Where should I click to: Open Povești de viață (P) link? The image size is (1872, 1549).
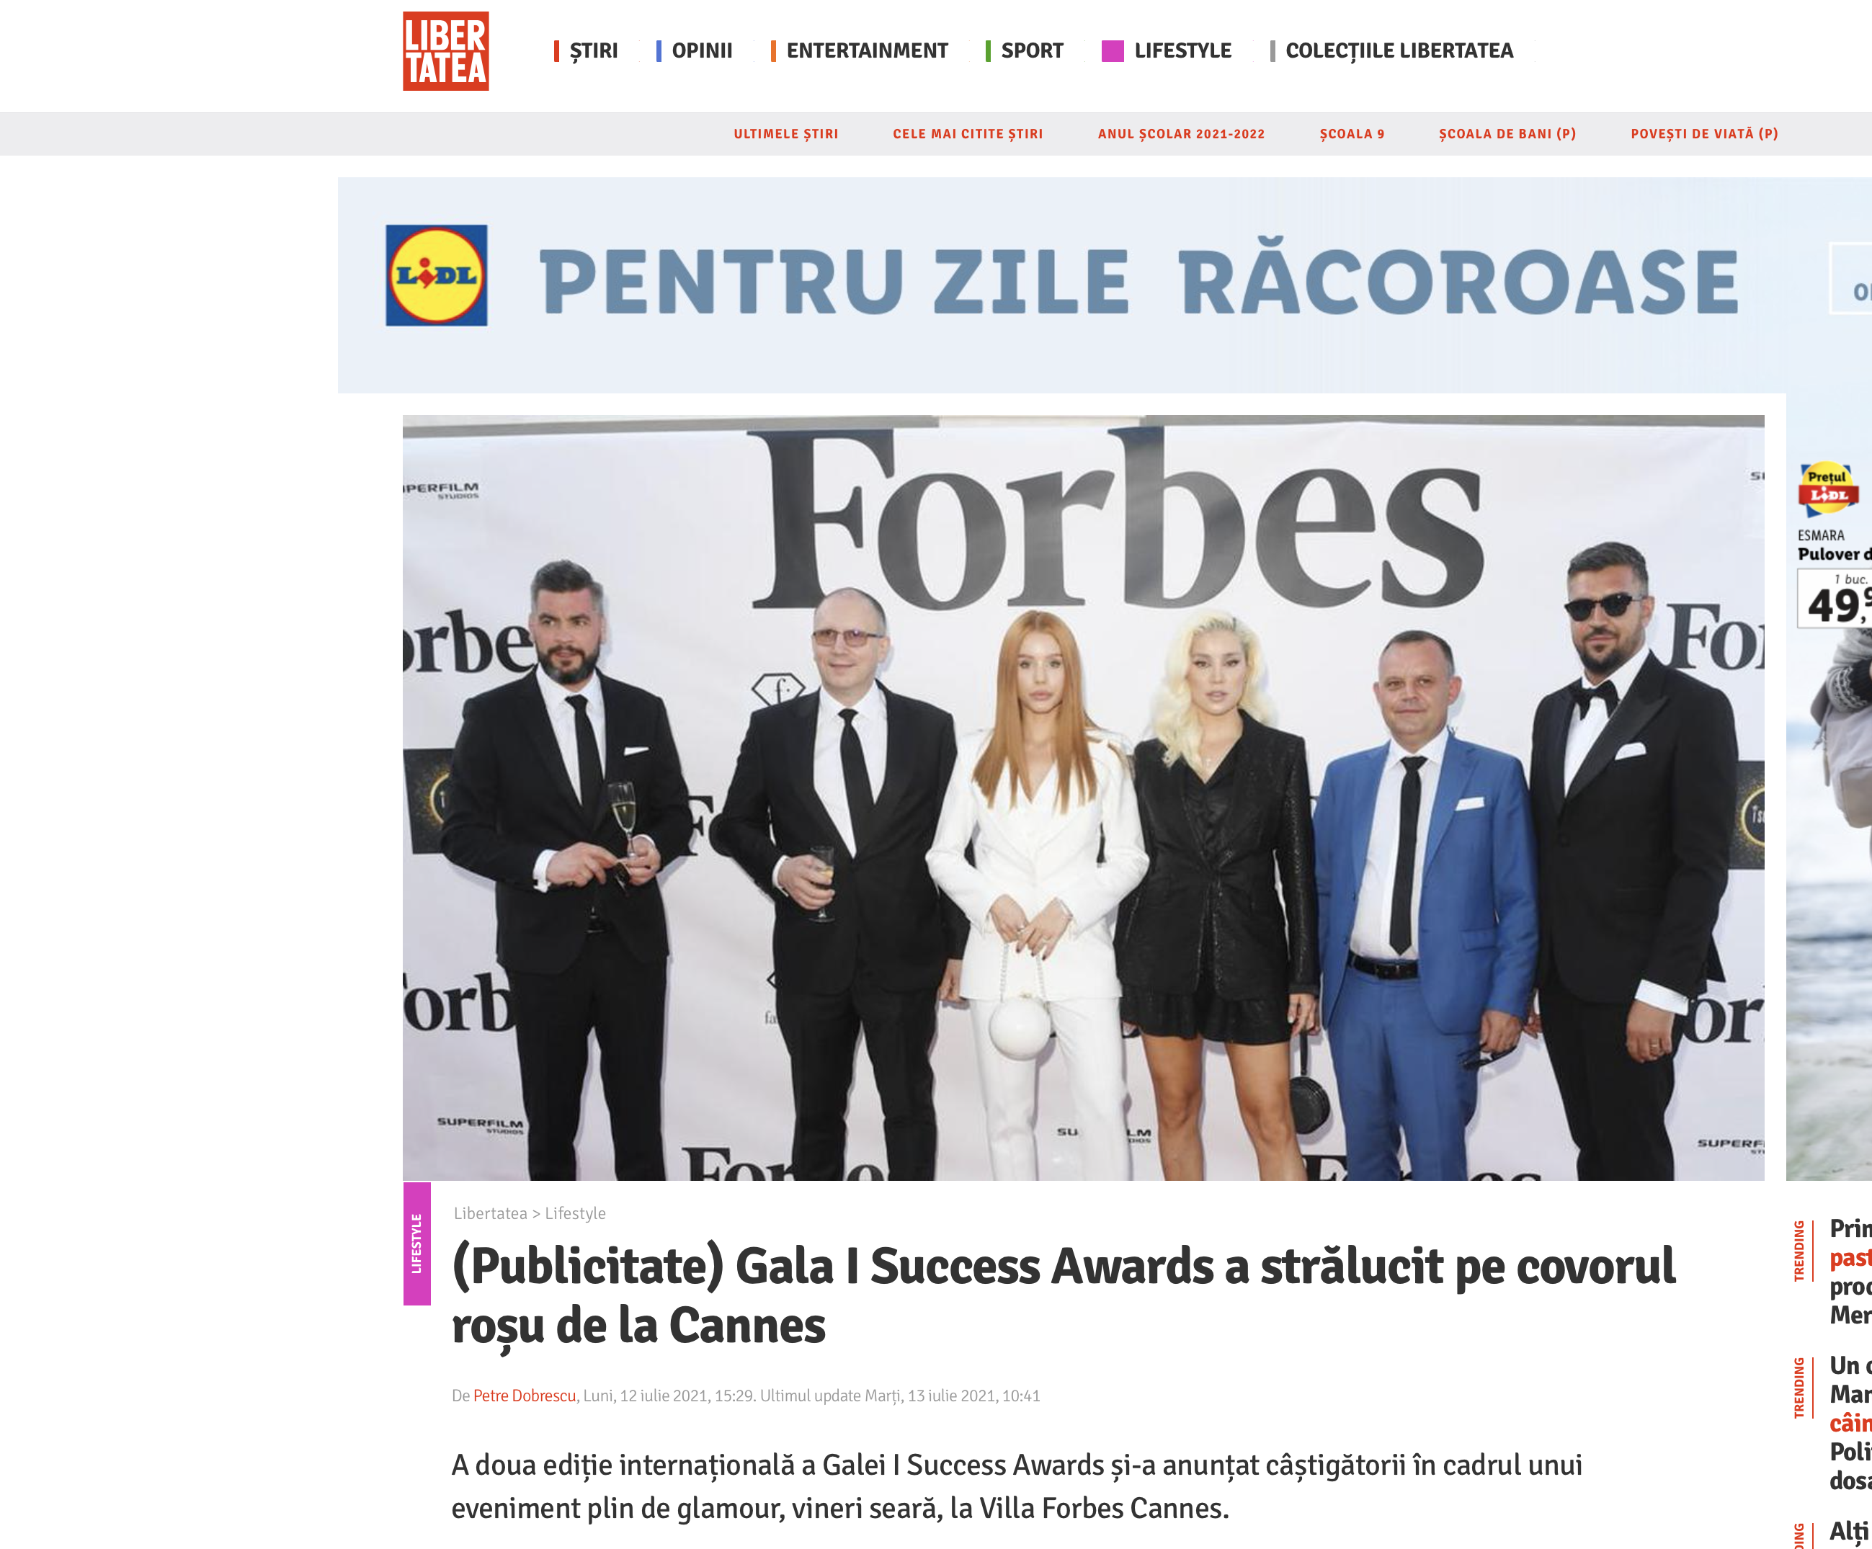coord(1704,134)
